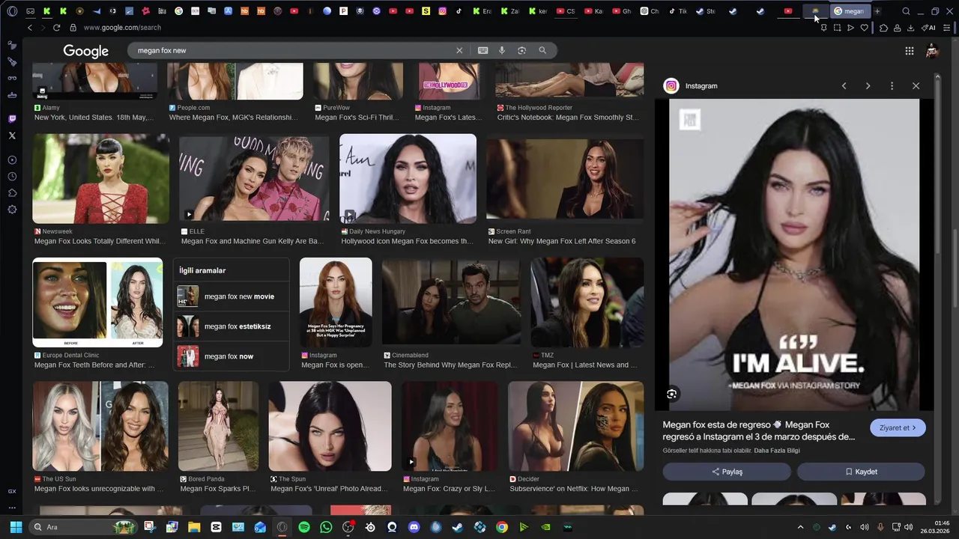Switch to the 'Ste' Steam tab

tap(705, 11)
